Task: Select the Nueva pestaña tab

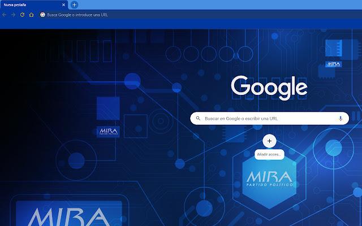Action: (x=34, y=5)
